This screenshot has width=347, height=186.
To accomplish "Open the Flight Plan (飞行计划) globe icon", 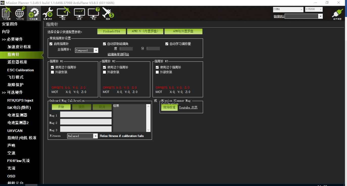I will tap(20, 13).
